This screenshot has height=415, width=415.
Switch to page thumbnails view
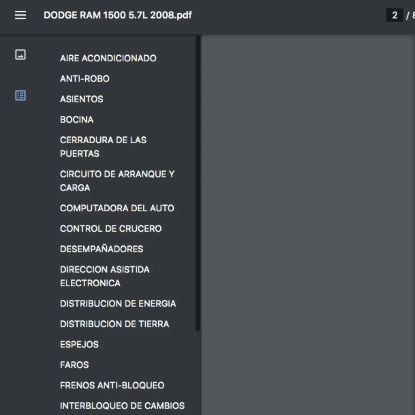(20, 55)
